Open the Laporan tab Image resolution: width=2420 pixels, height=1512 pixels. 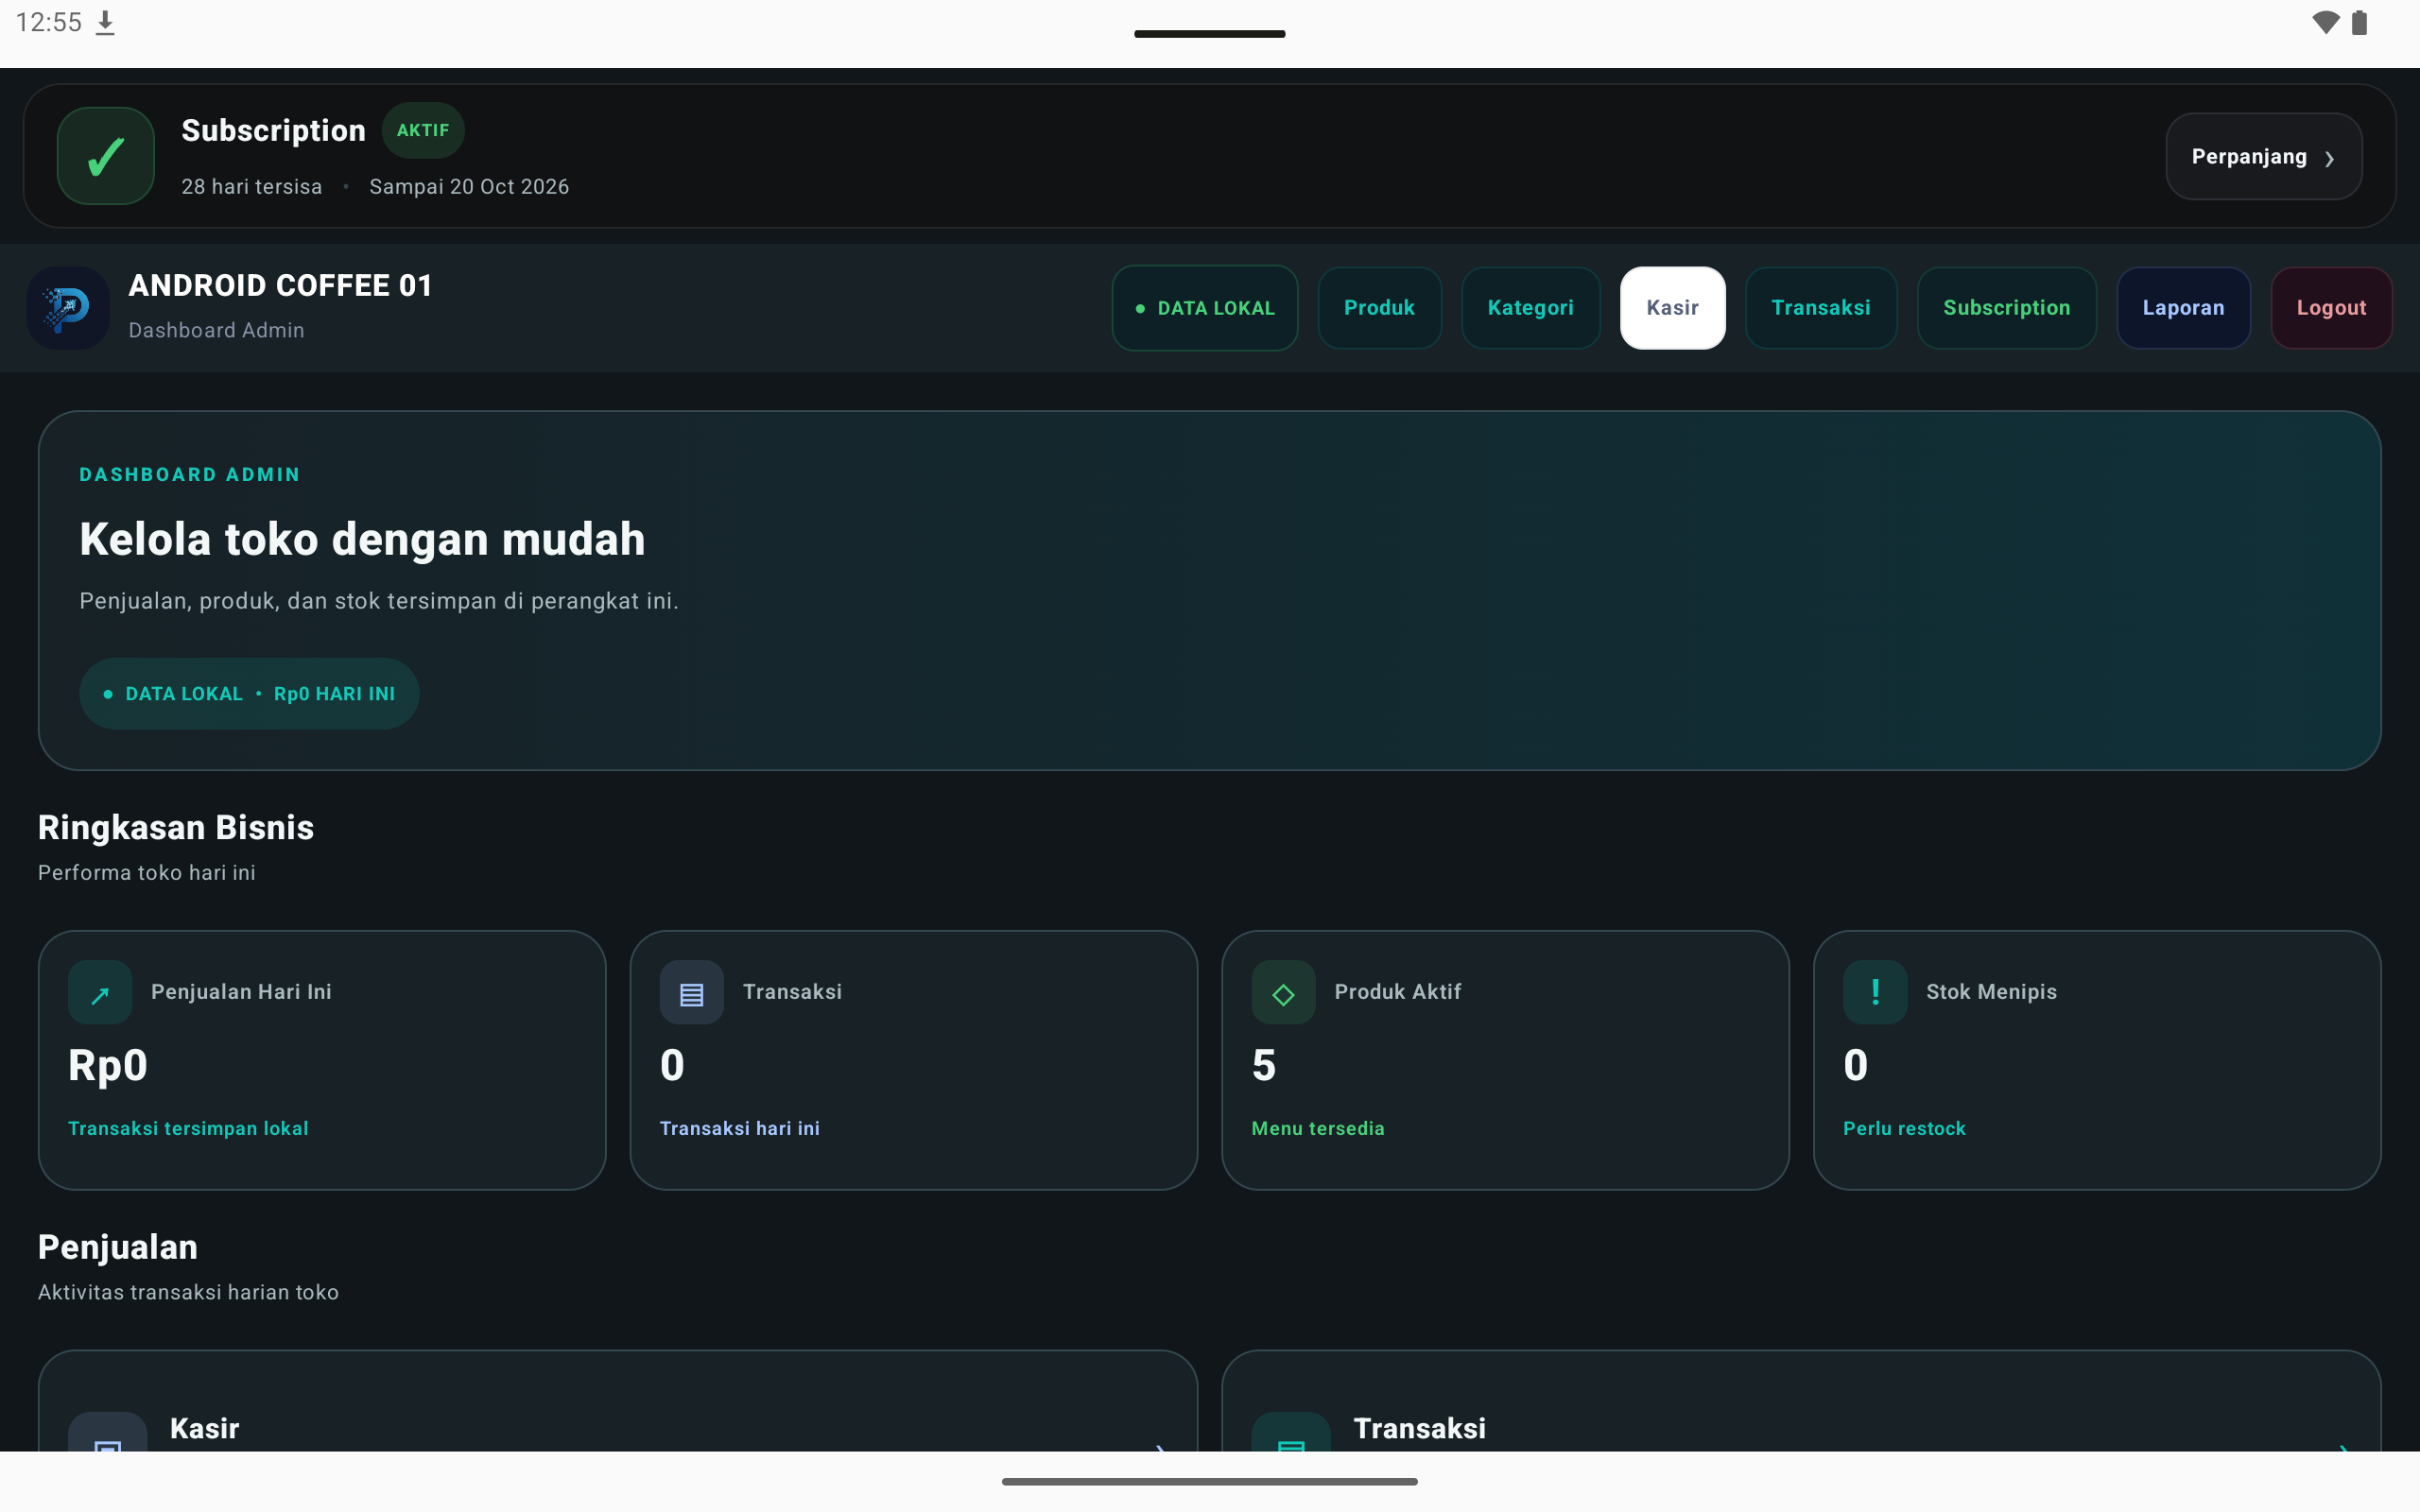point(2183,308)
